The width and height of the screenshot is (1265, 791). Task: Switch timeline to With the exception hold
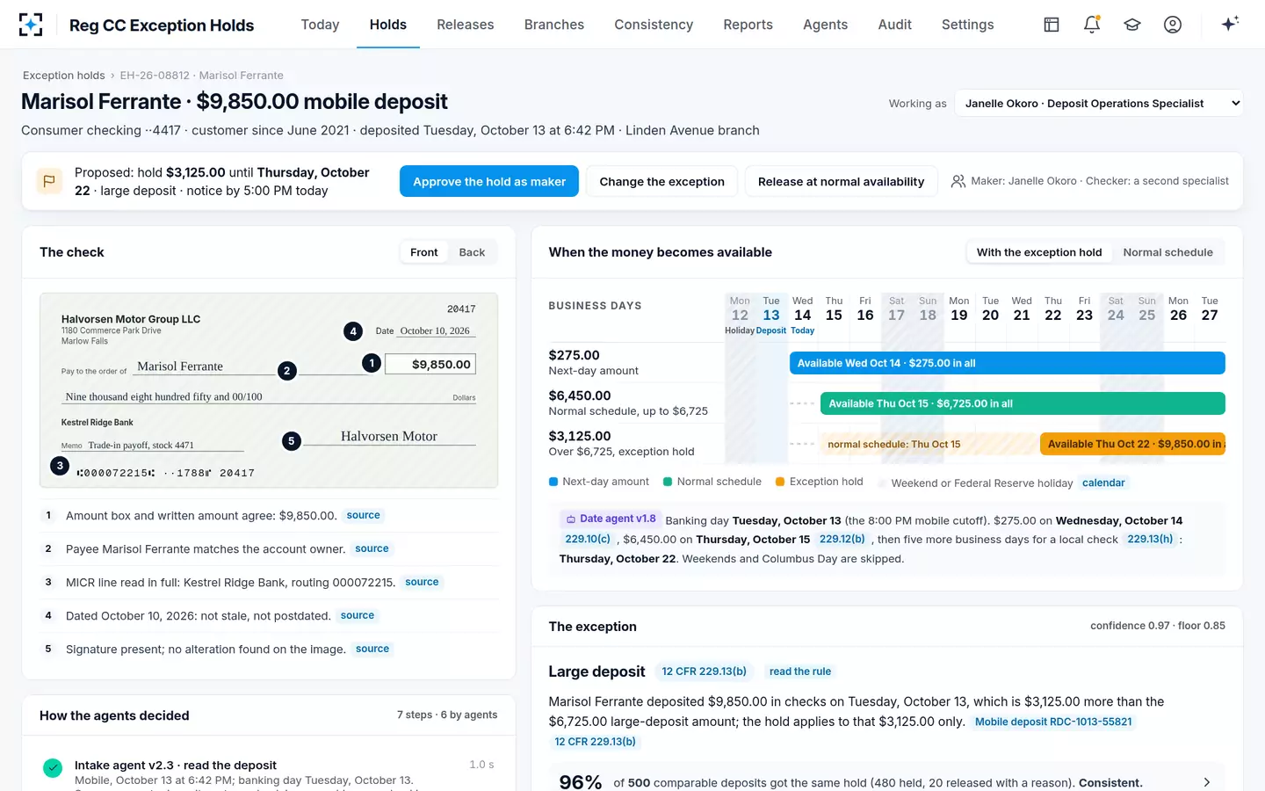coord(1039,252)
